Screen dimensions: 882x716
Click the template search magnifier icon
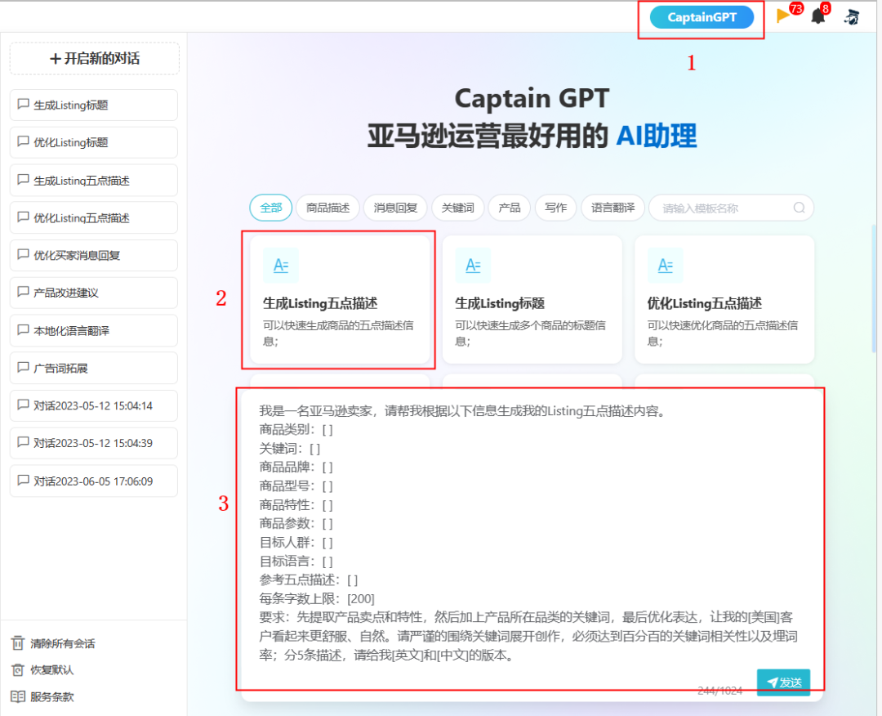click(x=799, y=208)
